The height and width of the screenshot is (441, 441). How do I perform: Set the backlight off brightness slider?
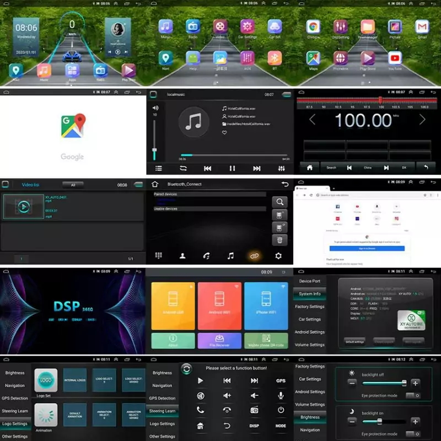pyautogui.click(x=384, y=383)
